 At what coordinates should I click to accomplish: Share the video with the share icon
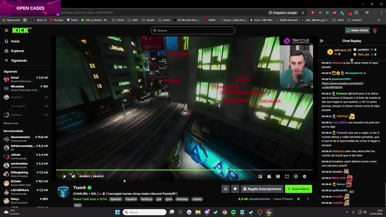[298, 199]
